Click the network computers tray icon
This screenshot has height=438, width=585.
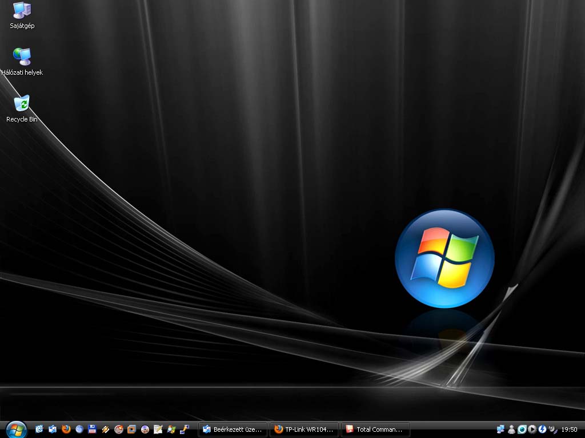(x=500, y=429)
